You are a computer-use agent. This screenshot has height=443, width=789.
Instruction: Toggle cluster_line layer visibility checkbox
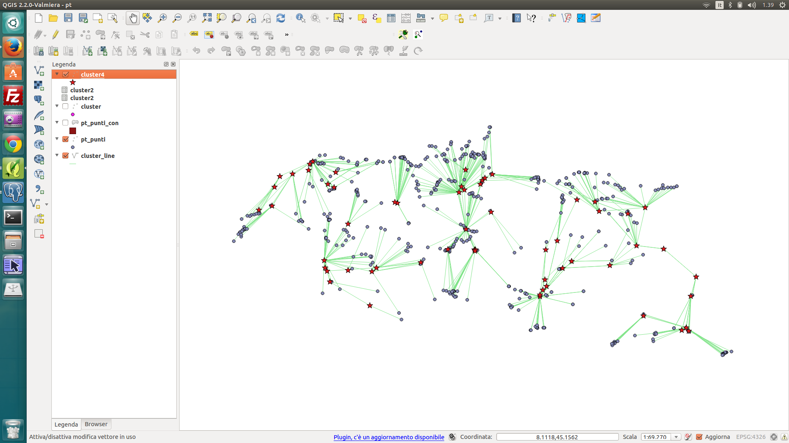pyautogui.click(x=65, y=155)
